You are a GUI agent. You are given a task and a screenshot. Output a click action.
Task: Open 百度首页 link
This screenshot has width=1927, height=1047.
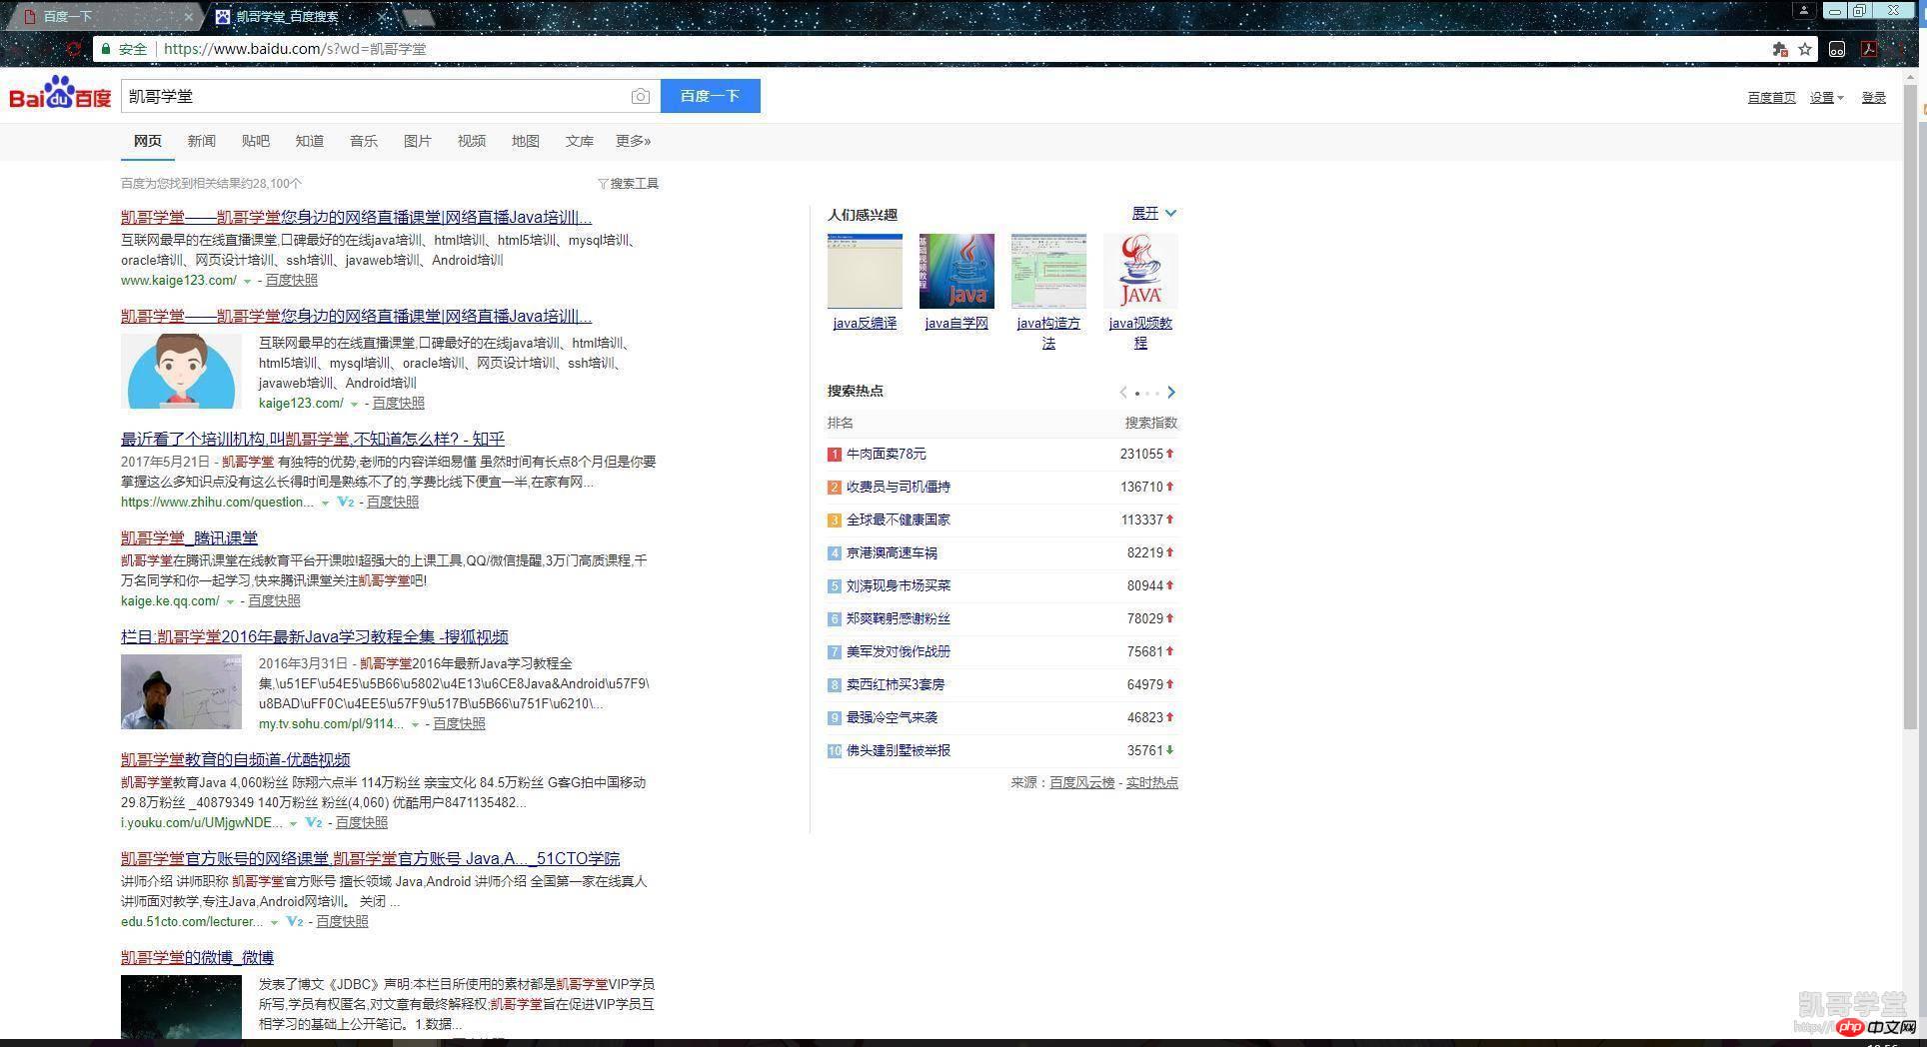tap(1771, 97)
